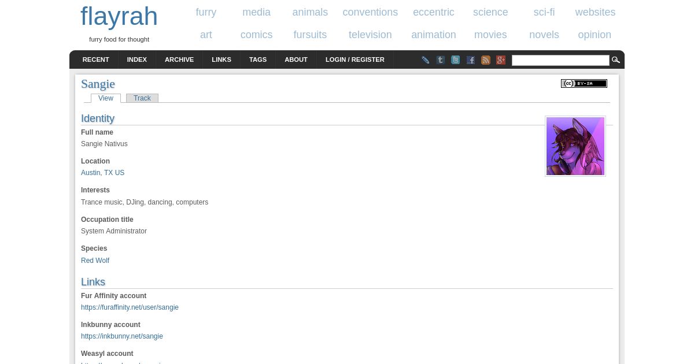The height and width of the screenshot is (364, 694).
Task: Open the Twitter icon link
Action: (456, 60)
